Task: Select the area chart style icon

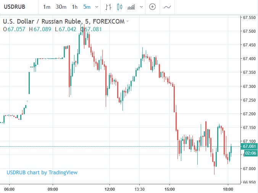Action: point(131,7)
